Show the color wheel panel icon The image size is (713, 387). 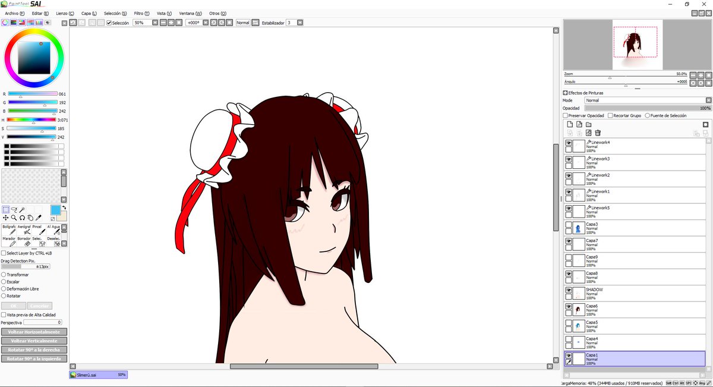pyautogui.click(x=5, y=23)
